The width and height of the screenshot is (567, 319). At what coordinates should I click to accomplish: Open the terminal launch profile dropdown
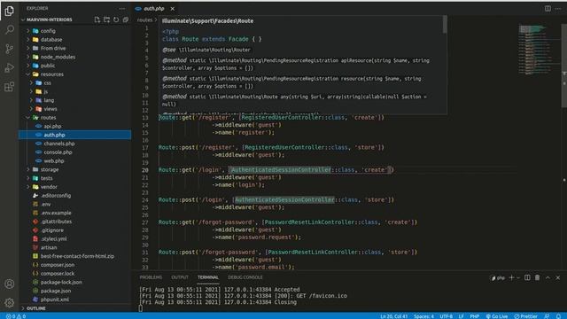click(x=518, y=277)
